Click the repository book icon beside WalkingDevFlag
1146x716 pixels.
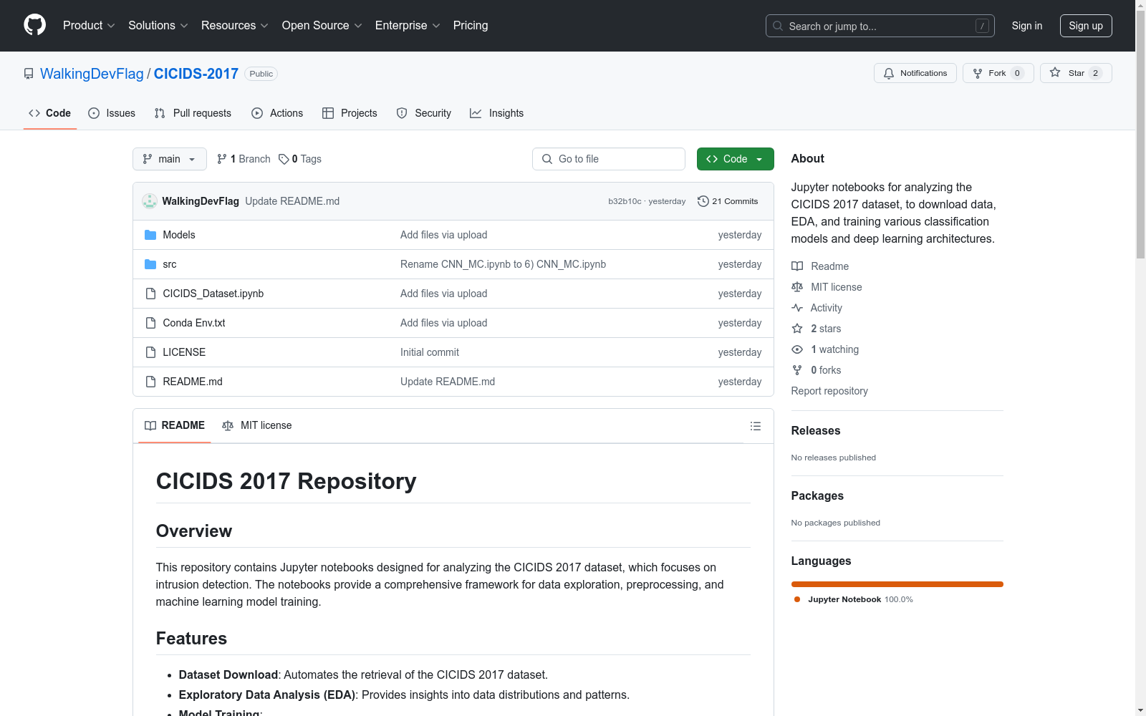29,74
